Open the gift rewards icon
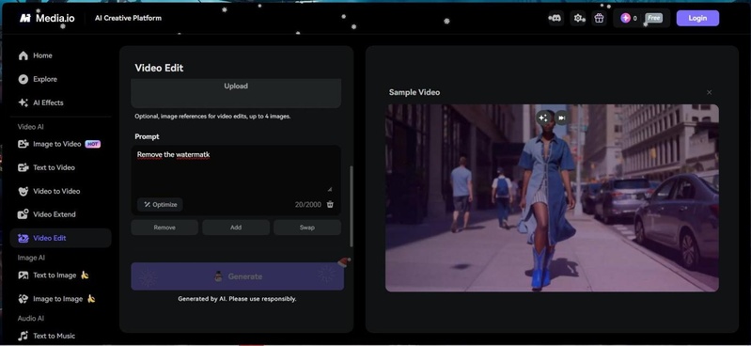Image resolution: width=751 pixels, height=346 pixels. pyautogui.click(x=599, y=18)
